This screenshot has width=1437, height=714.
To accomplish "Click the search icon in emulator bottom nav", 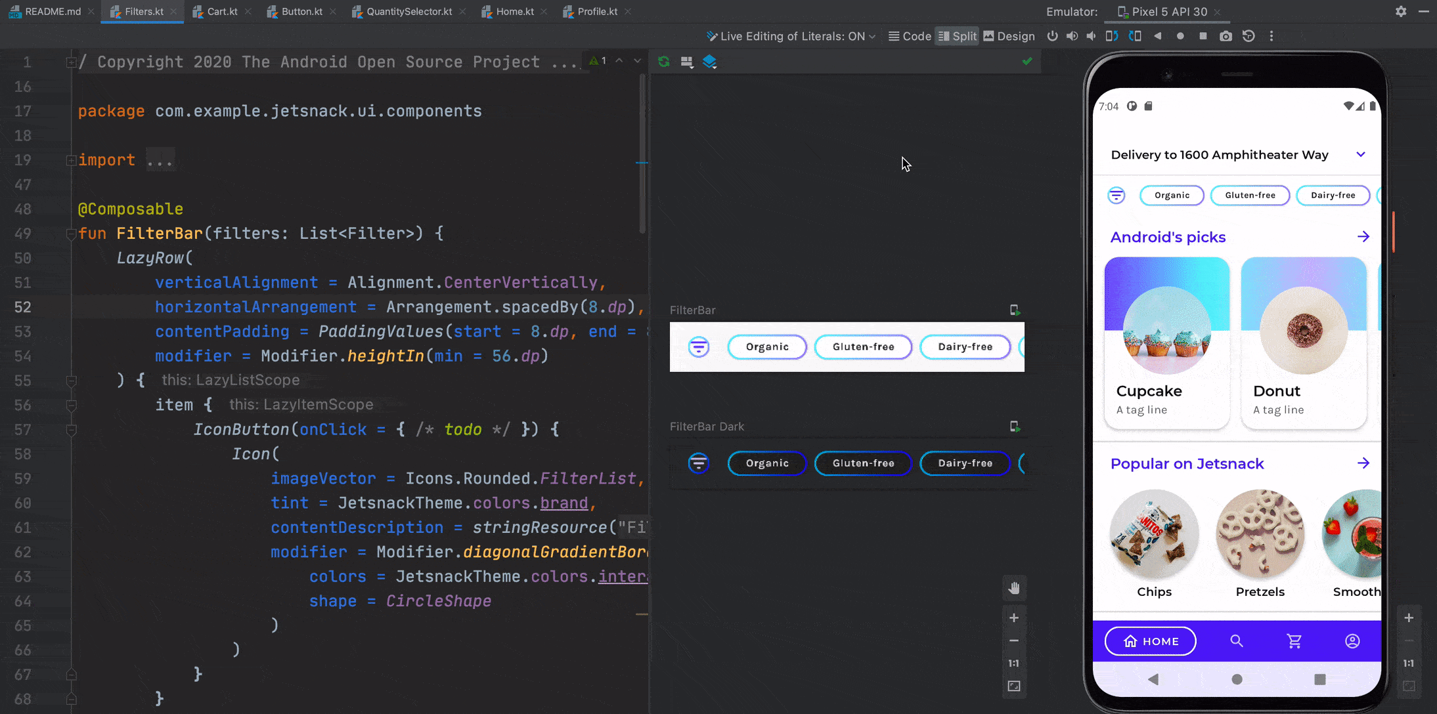I will click(x=1236, y=640).
